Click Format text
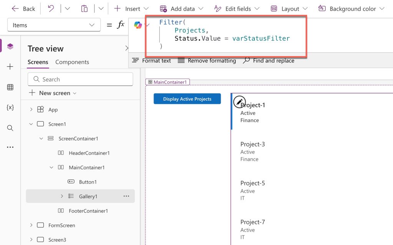 (x=151, y=60)
